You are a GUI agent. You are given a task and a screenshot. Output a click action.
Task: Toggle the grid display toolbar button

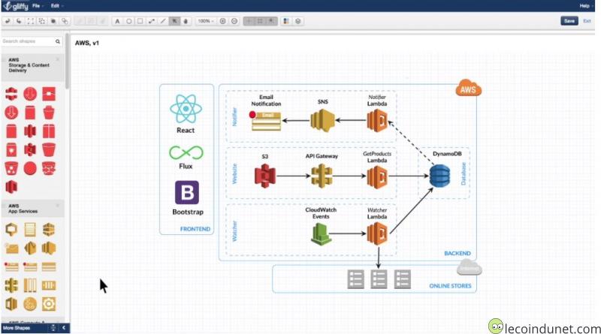coord(260,21)
